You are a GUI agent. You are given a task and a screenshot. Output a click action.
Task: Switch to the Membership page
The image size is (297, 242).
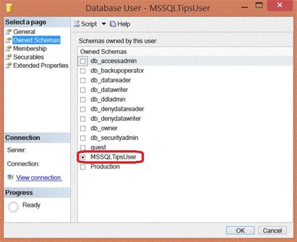coord(30,48)
